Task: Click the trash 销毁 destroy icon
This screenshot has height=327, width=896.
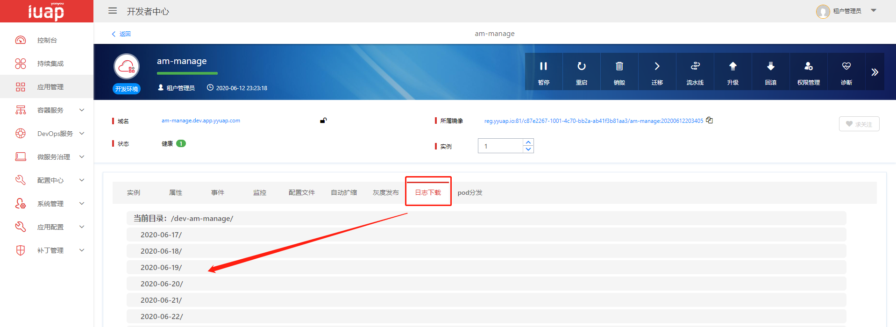Action: (619, 66)
